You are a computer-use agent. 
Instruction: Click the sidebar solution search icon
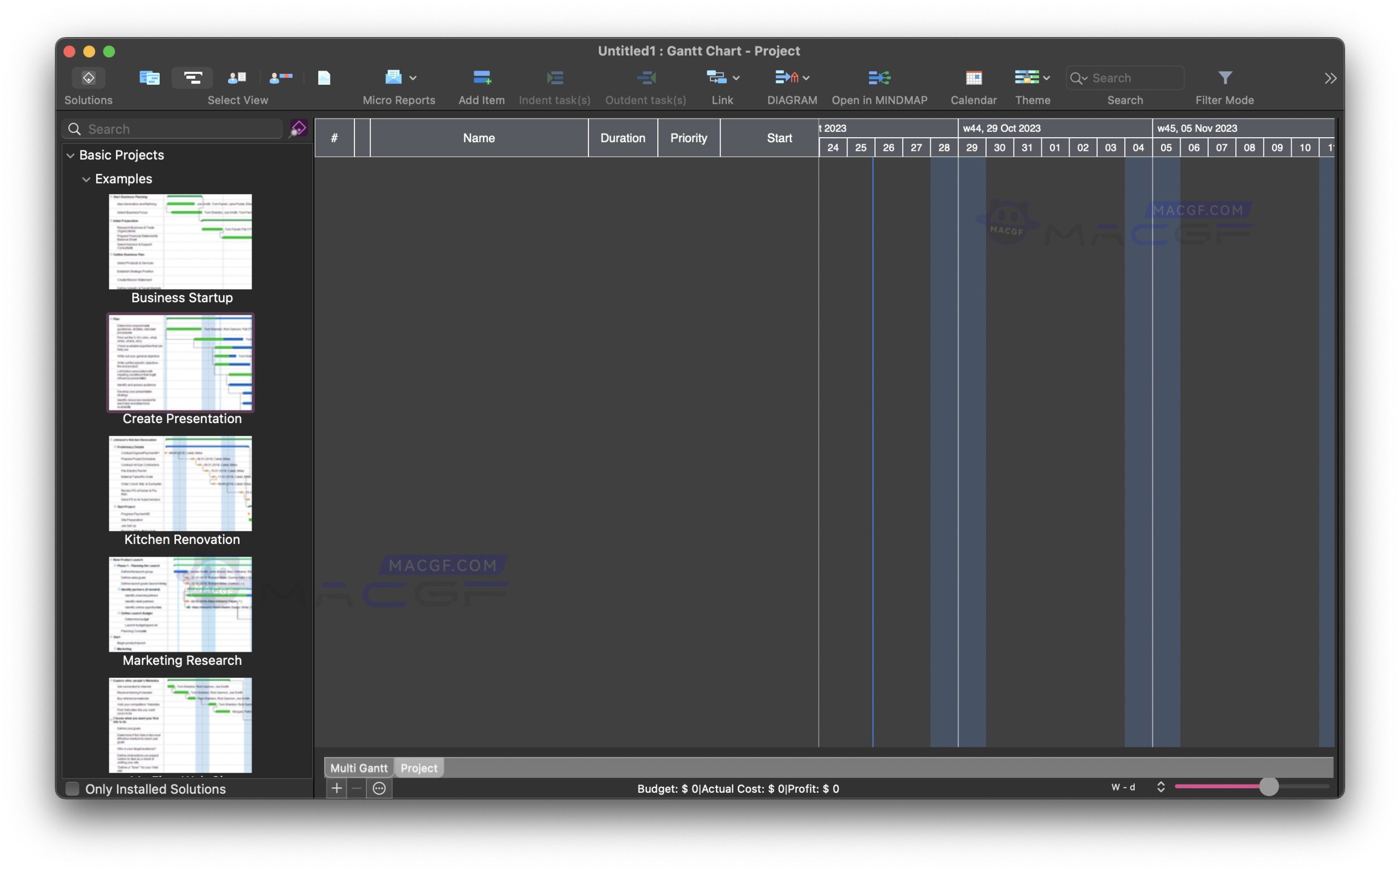[297, 128]
